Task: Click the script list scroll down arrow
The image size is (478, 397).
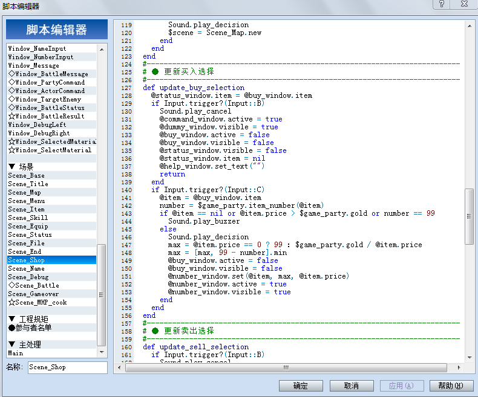Action: [x=102, y=352]
